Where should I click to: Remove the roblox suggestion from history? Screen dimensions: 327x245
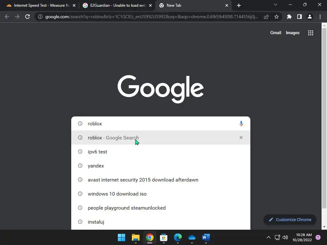click(x=241, y=137)
